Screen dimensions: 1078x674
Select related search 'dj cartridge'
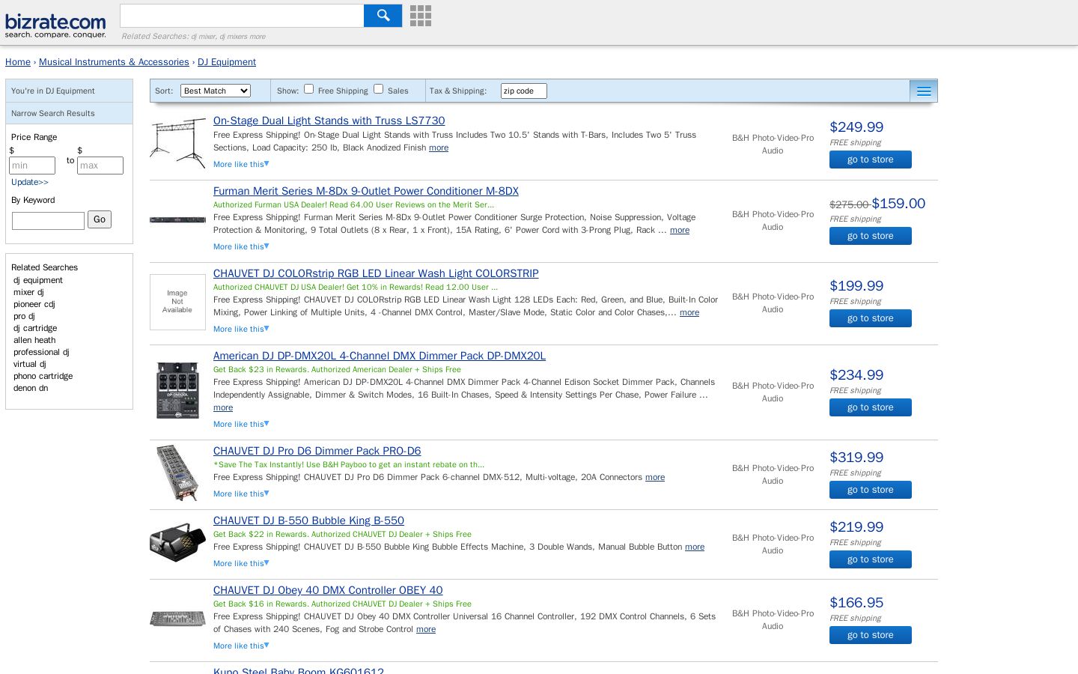pyautogui.click(x=35, y=328)
